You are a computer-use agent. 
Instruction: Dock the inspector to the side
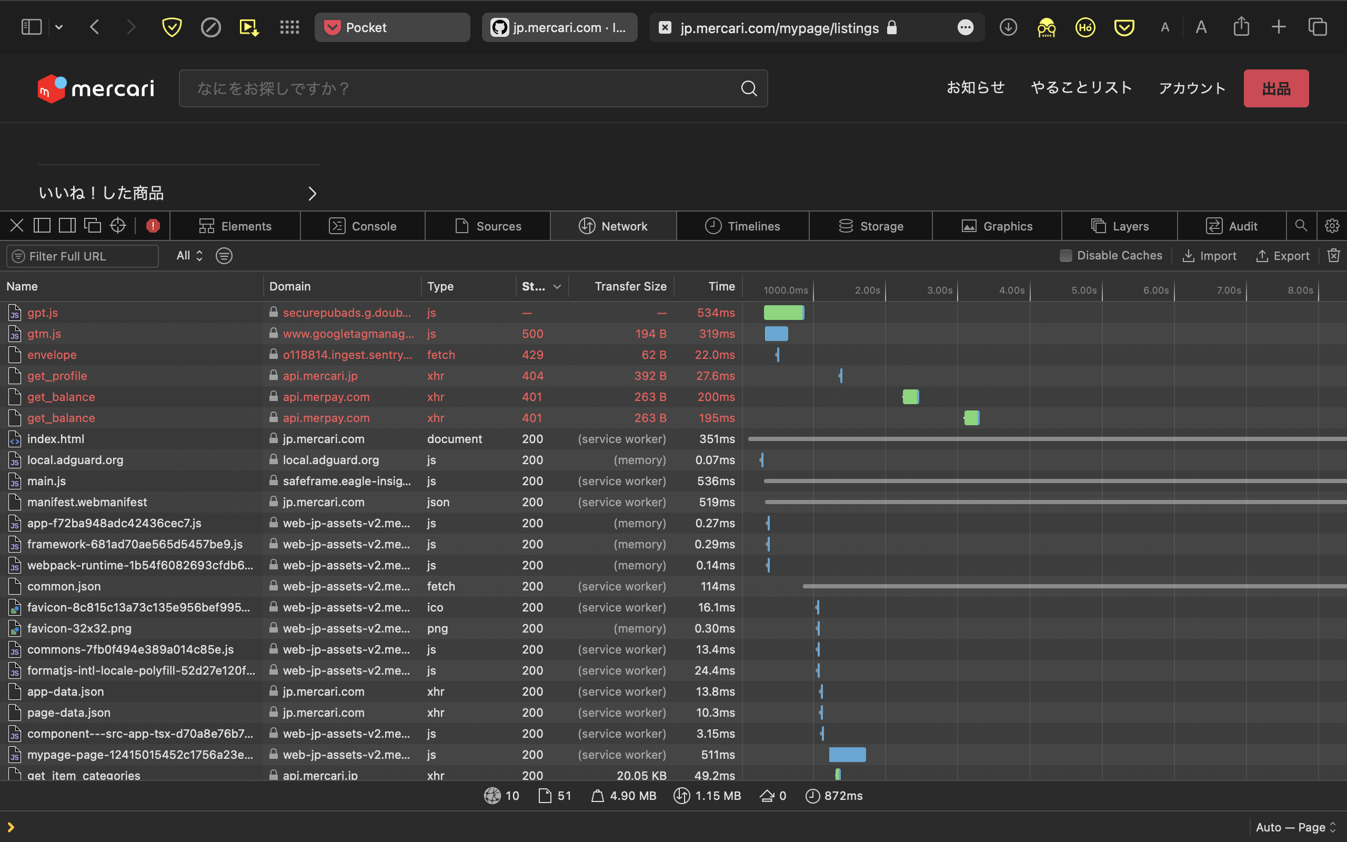tap(67, 225)
